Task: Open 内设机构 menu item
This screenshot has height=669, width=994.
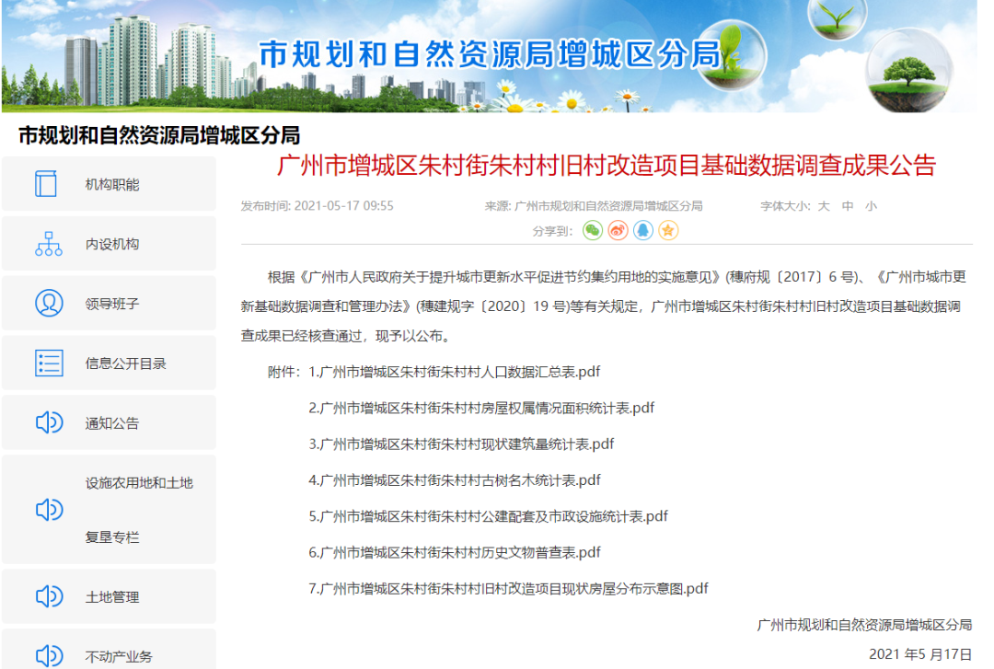Action: [109, 244]
